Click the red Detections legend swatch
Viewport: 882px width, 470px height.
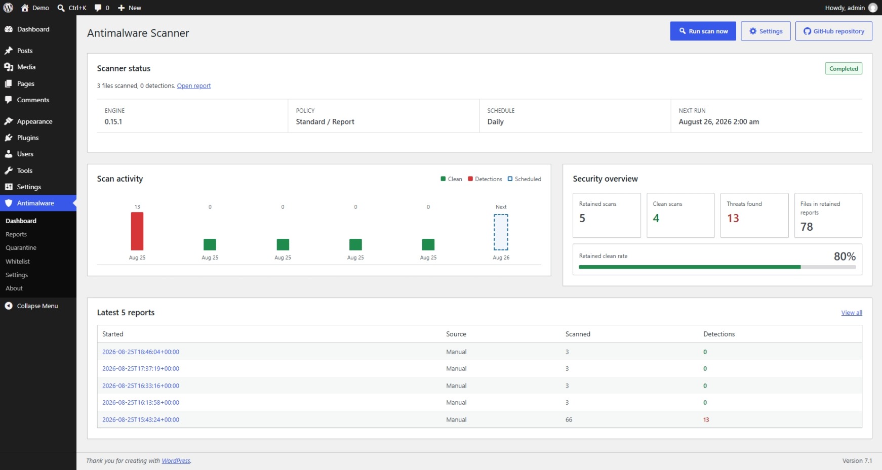tap(470, 179)
